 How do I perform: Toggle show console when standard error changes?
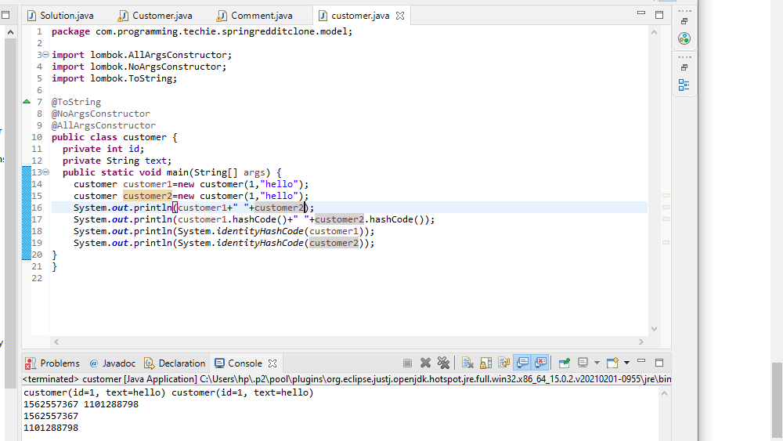pyautogui.click(x=541, y=363)
